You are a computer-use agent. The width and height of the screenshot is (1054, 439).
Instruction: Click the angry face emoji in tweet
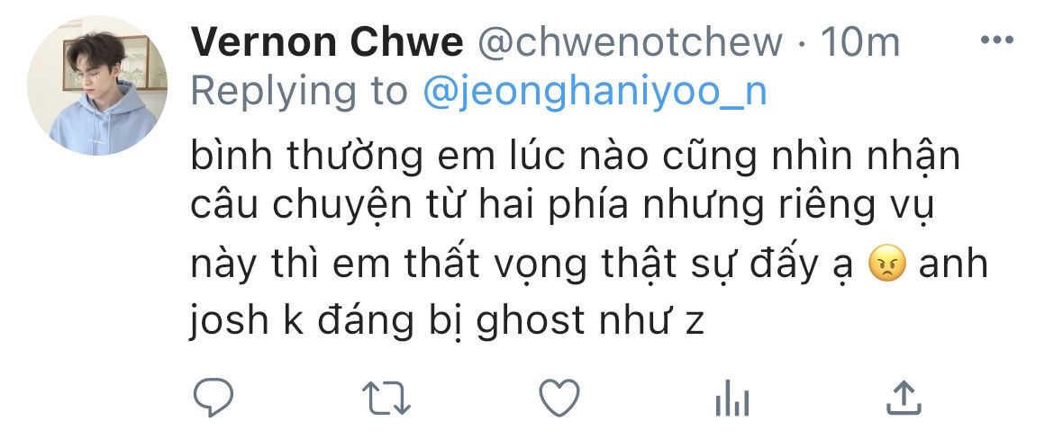pyautogui.click(x=887, y=264)
